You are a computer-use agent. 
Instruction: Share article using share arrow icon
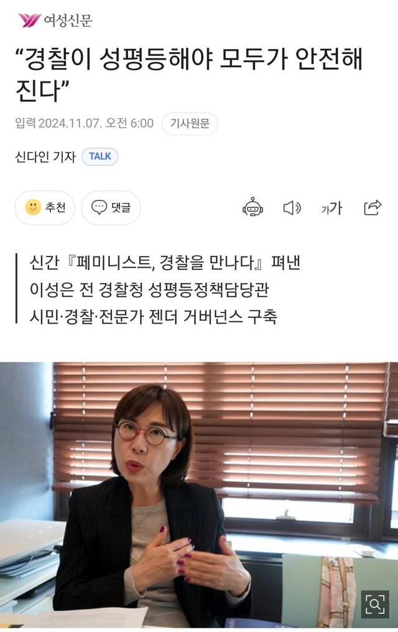(x=373, y=207)
